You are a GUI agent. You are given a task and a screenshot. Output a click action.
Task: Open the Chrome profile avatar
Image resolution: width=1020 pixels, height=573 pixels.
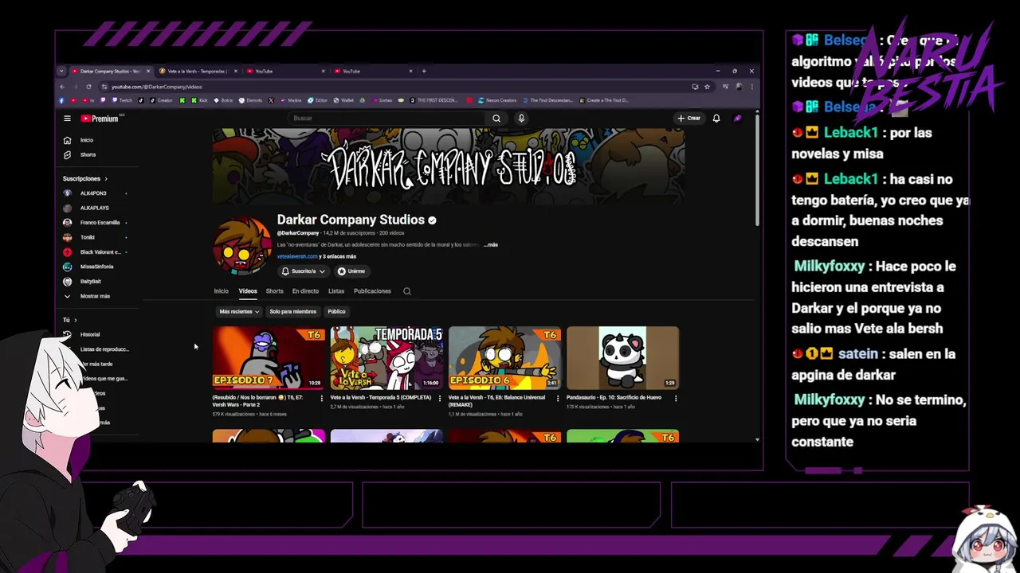point(739,86)
